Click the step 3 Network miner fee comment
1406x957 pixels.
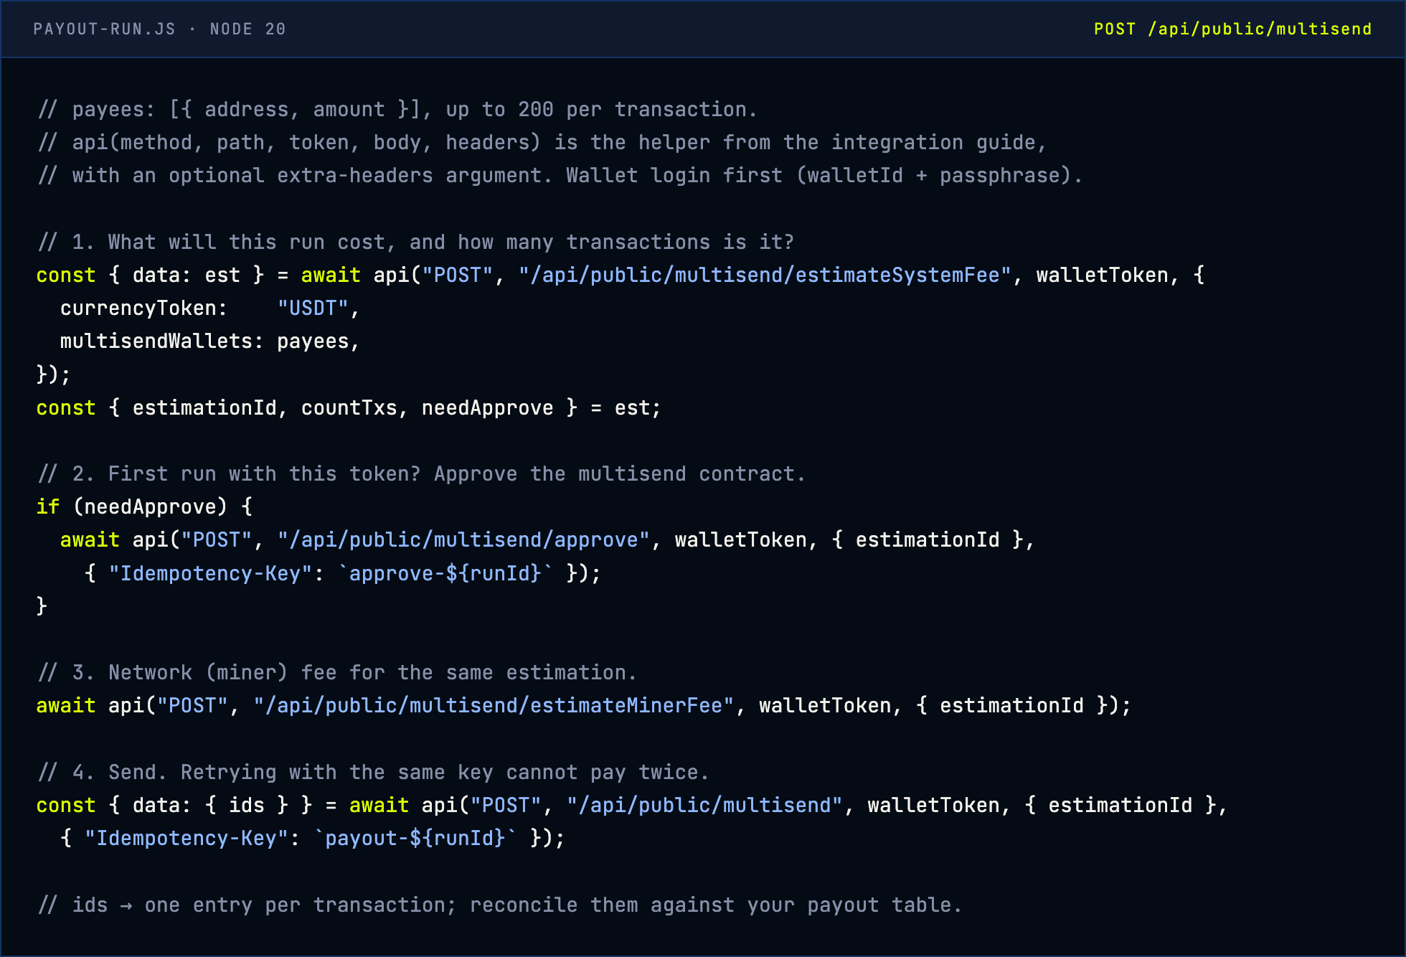[x=337, y=673]
